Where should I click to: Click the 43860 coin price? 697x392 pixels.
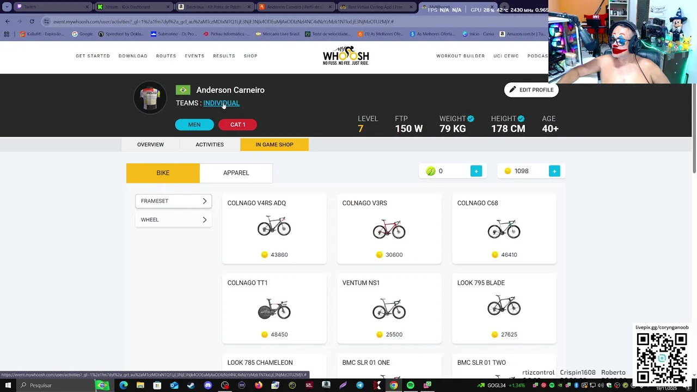(279, 255)
